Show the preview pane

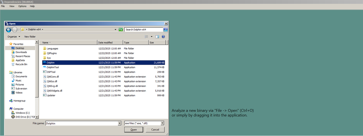coord(157,37)
